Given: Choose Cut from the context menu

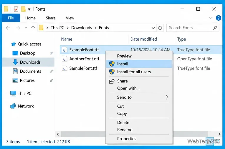Looking at the screenshot, I should click(120, 106).
